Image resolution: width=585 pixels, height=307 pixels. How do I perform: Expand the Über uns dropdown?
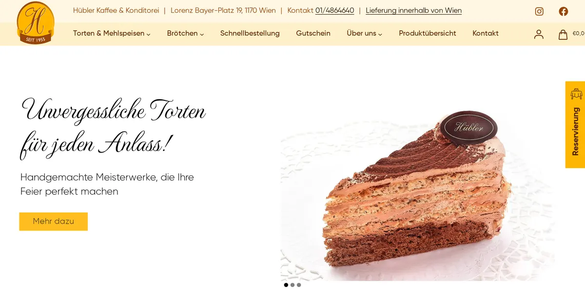click(x=364, y=33)
